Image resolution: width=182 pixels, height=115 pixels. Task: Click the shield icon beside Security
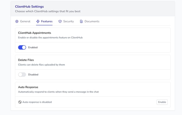[60, 21]
